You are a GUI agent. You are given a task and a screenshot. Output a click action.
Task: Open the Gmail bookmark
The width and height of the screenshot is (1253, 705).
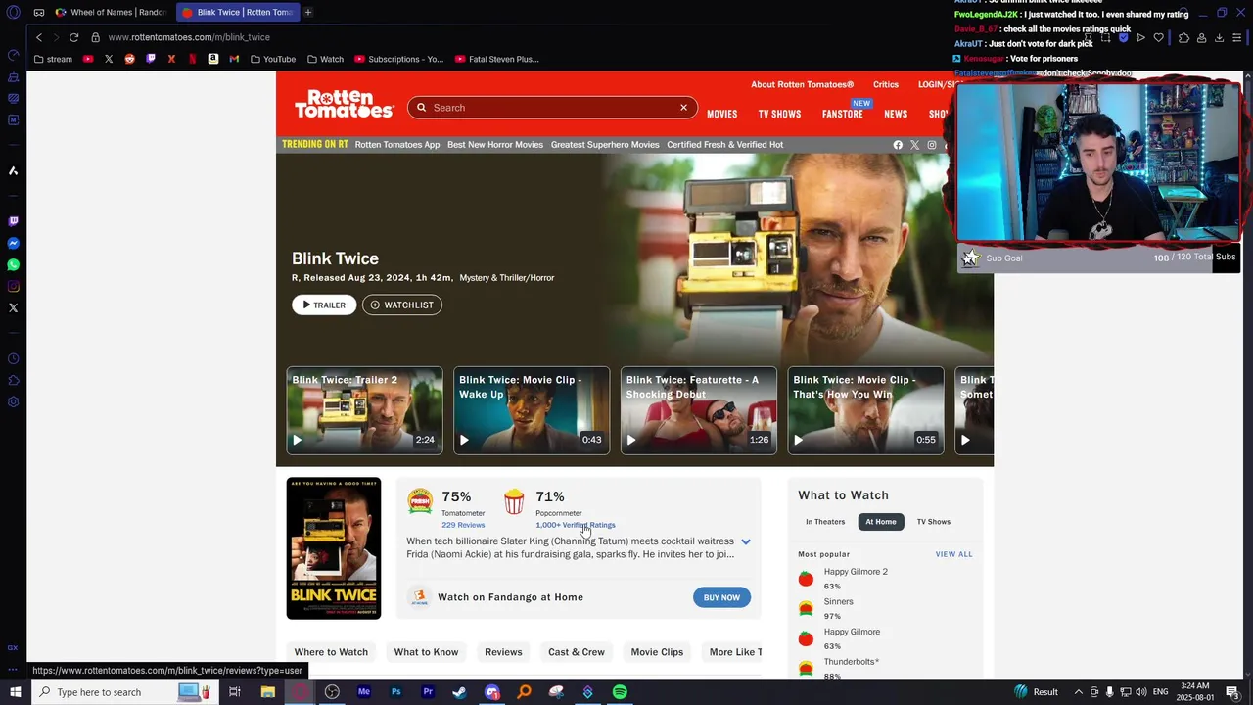(234, 59)
